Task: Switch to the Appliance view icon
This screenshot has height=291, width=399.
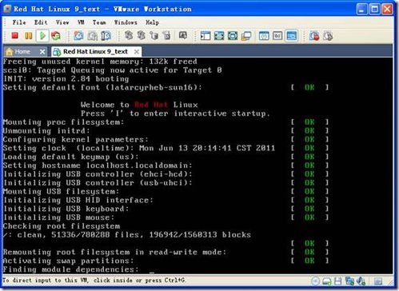Action: (x=277, y=36)
